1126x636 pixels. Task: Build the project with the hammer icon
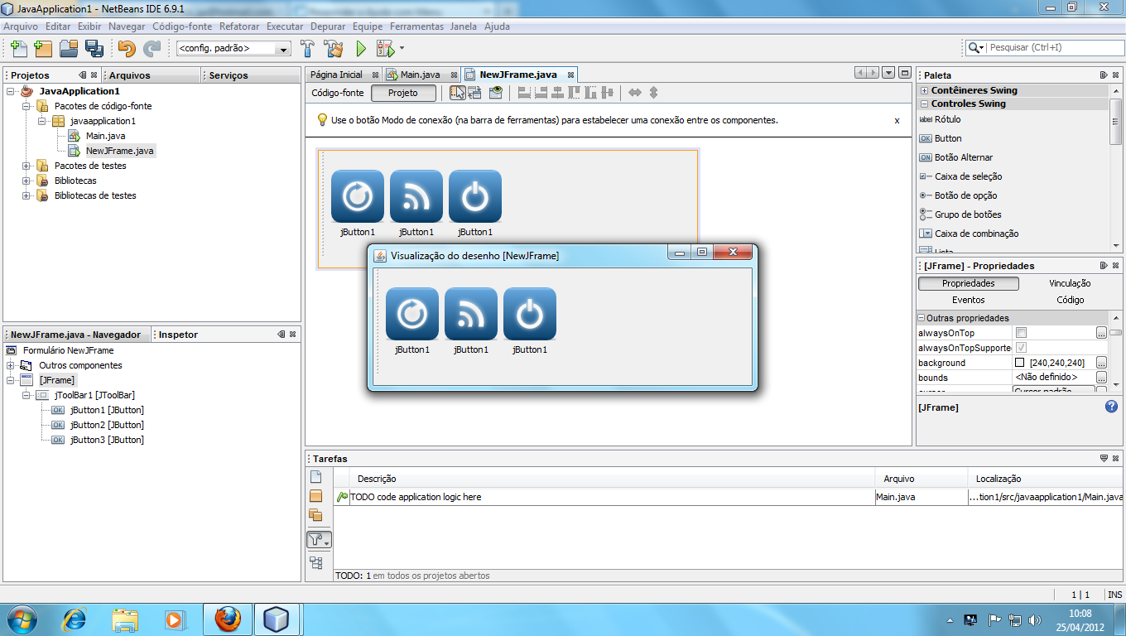[308, 48]
